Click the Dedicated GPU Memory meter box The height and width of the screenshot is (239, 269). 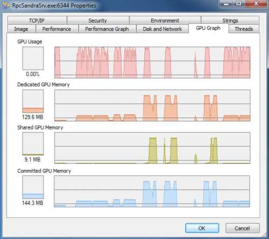click(x=33, y=101)
